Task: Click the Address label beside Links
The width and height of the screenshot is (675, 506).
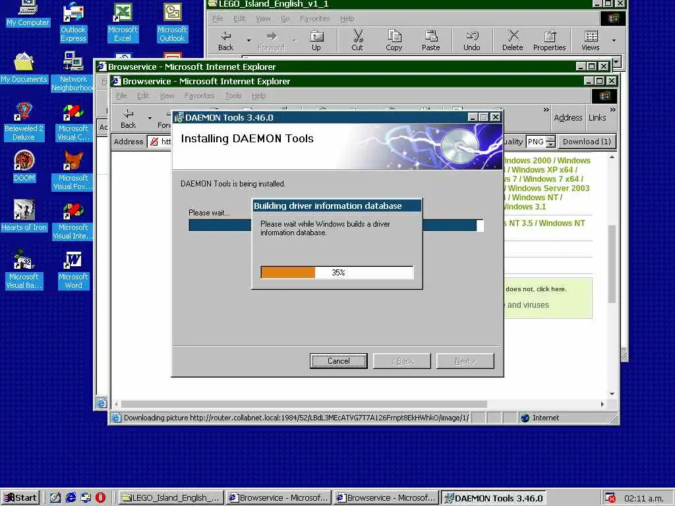Action: 568,117
